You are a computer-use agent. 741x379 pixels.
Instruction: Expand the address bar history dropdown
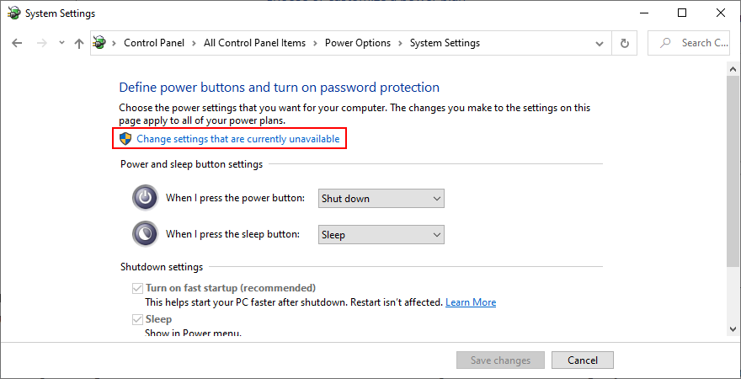[600, 43]
